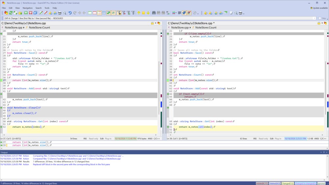Click the Swap files icon

pyautogui.click(x=15, y=13)
